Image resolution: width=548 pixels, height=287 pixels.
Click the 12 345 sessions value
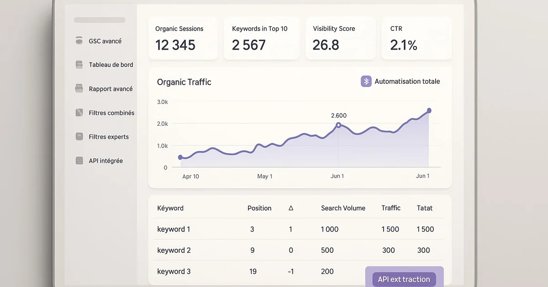tap(175, 45)
